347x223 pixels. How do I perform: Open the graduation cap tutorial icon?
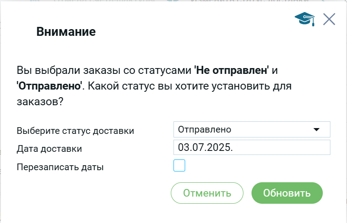[x=304, y=19]
